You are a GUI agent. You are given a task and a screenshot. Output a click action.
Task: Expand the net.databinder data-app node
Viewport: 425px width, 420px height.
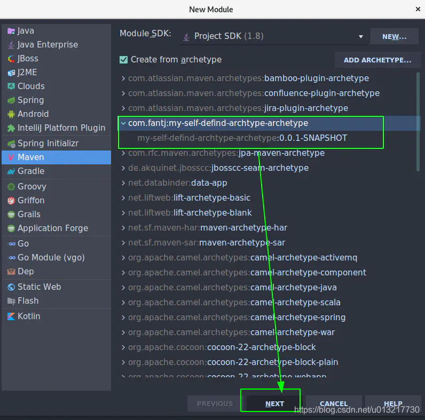(x=123, y=183)
